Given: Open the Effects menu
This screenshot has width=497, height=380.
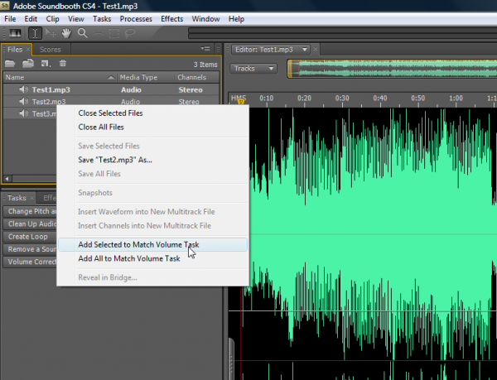Looking at the screenshot, I should [x=171, y=19].
